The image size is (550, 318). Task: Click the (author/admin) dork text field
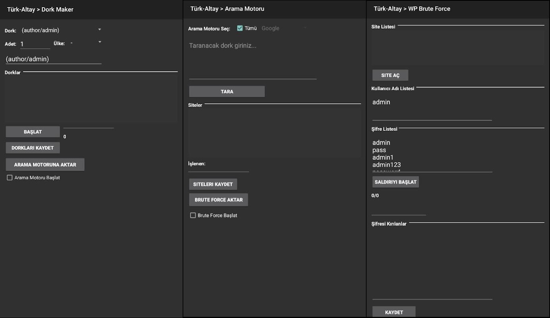[x=54, y=59]
